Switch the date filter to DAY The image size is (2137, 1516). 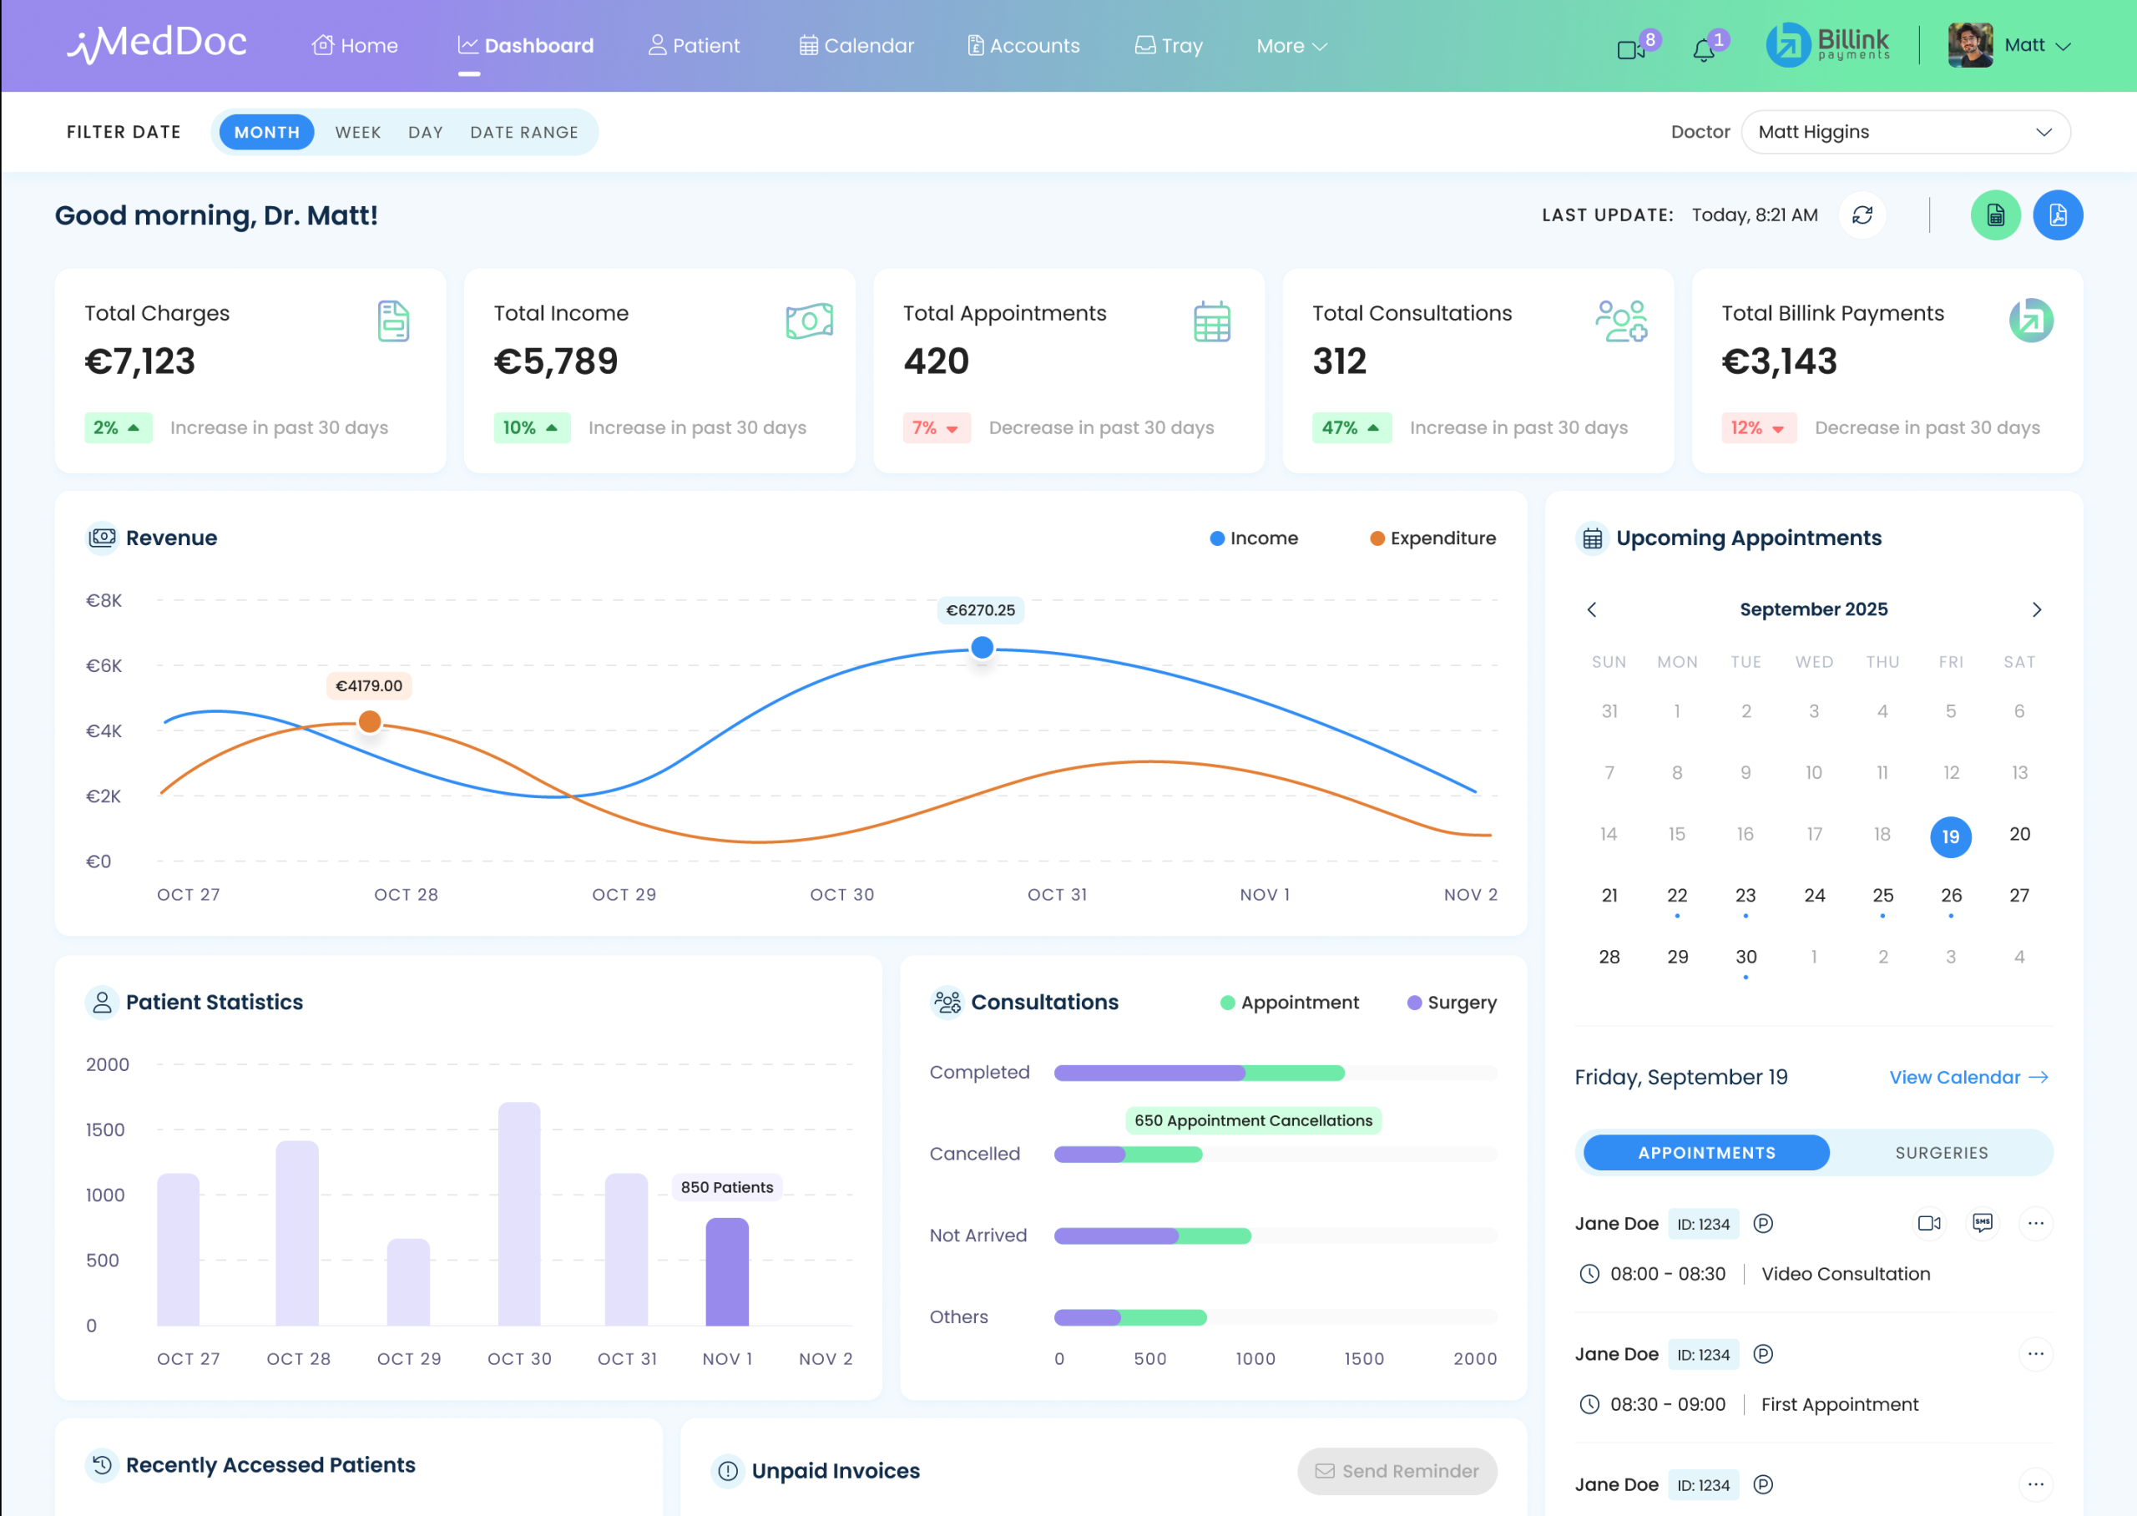[x=426, y=133]
